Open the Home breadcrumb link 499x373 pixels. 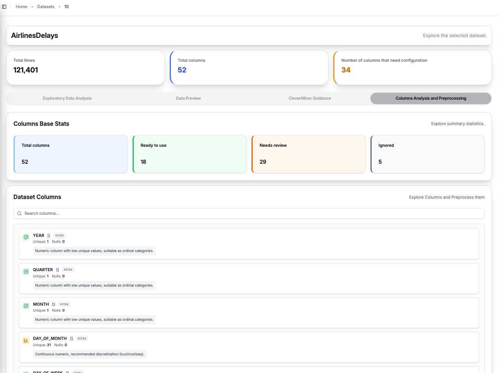21,6
